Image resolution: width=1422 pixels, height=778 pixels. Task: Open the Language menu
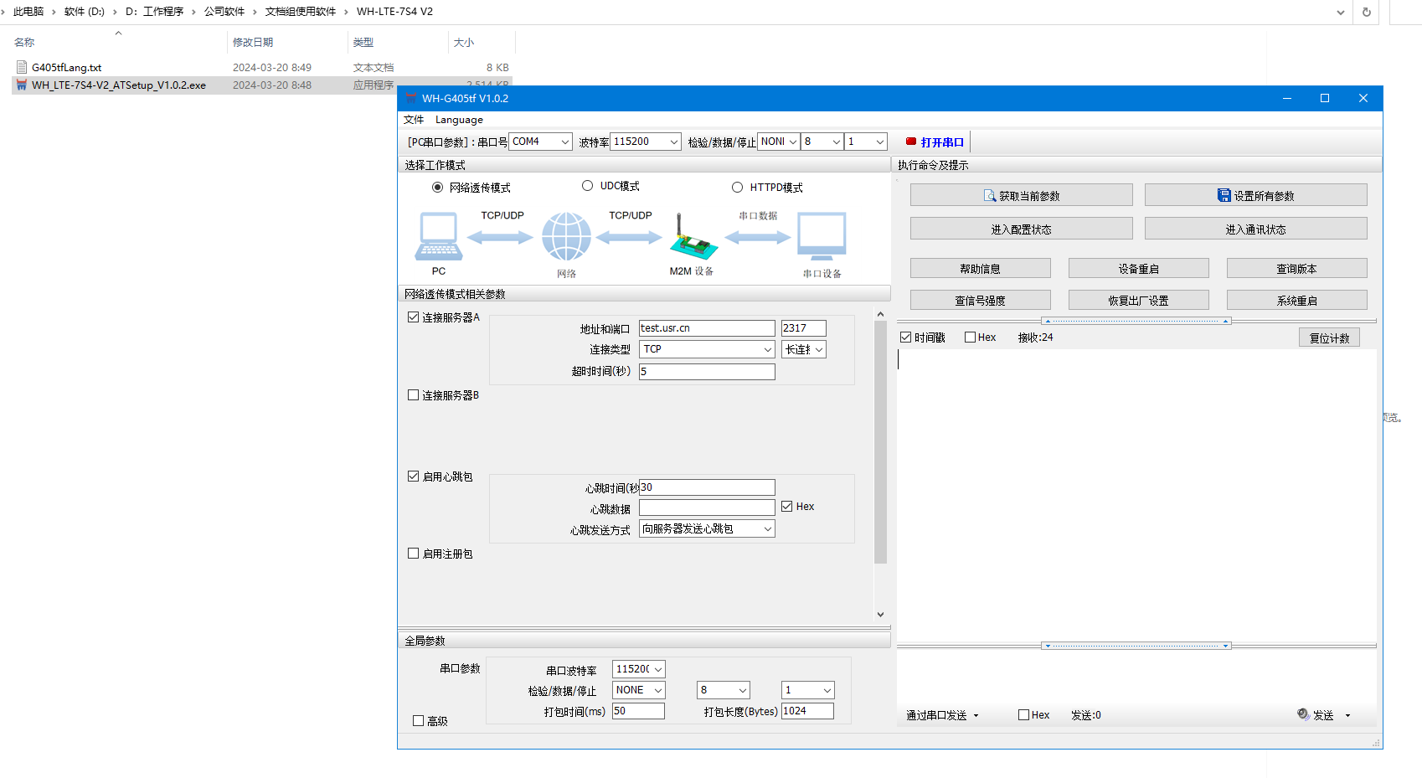tap(459, 120)
